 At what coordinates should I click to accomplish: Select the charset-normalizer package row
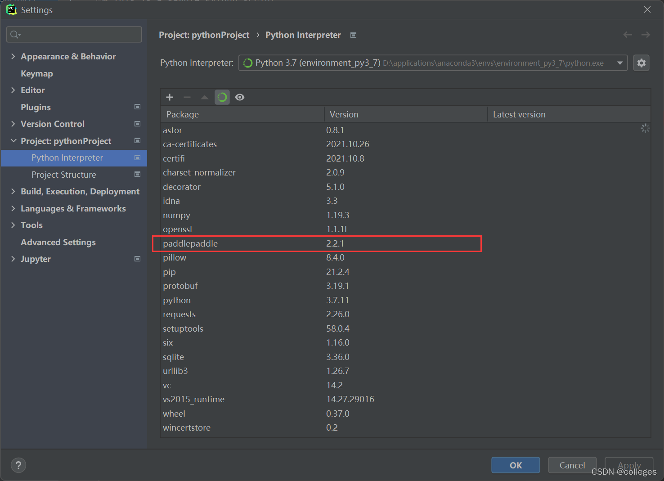coord(405,172)
